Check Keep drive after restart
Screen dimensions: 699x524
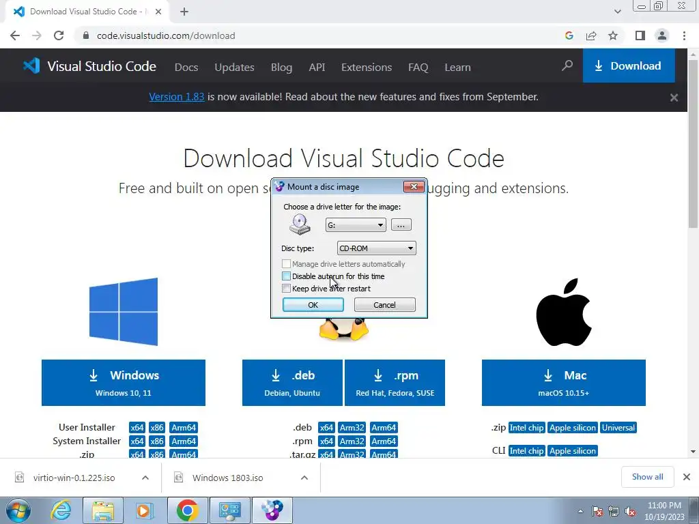click(286, 289)
